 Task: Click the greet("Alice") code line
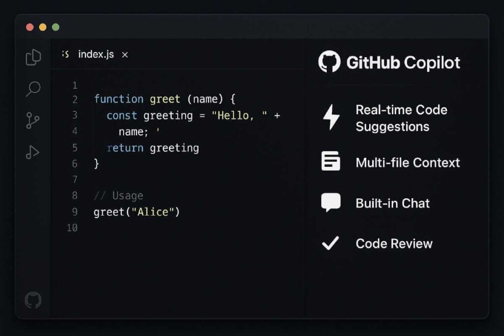(136, 212)
